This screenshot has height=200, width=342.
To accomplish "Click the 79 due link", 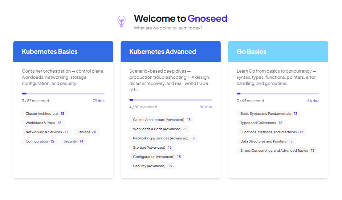I will 99,101.
